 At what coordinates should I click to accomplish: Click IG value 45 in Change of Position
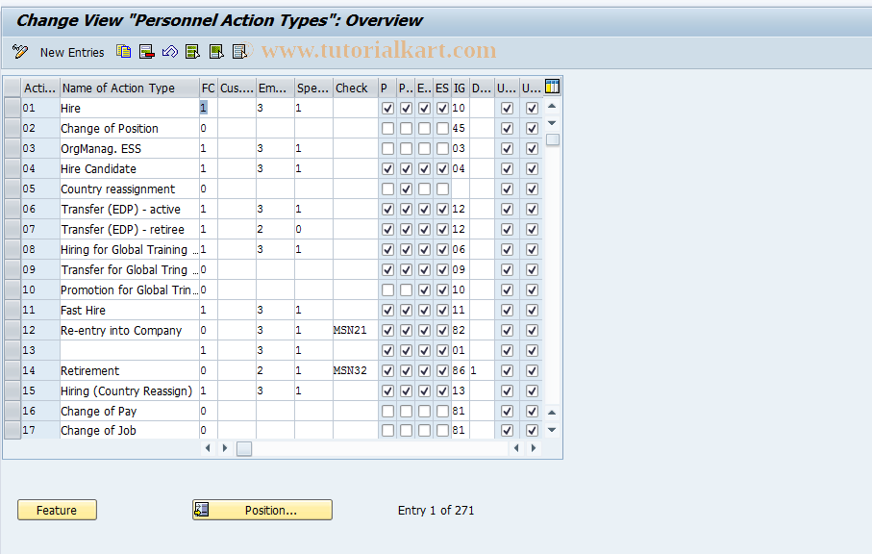pos(461,129)
